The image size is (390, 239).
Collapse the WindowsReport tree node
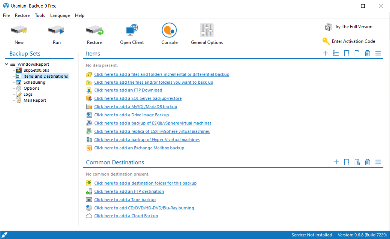pyautogui.click(x=7, y=64)
